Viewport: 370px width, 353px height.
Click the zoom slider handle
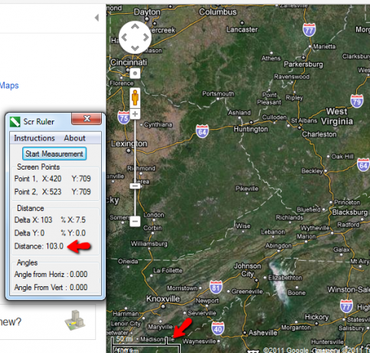(x=135, y=186)
